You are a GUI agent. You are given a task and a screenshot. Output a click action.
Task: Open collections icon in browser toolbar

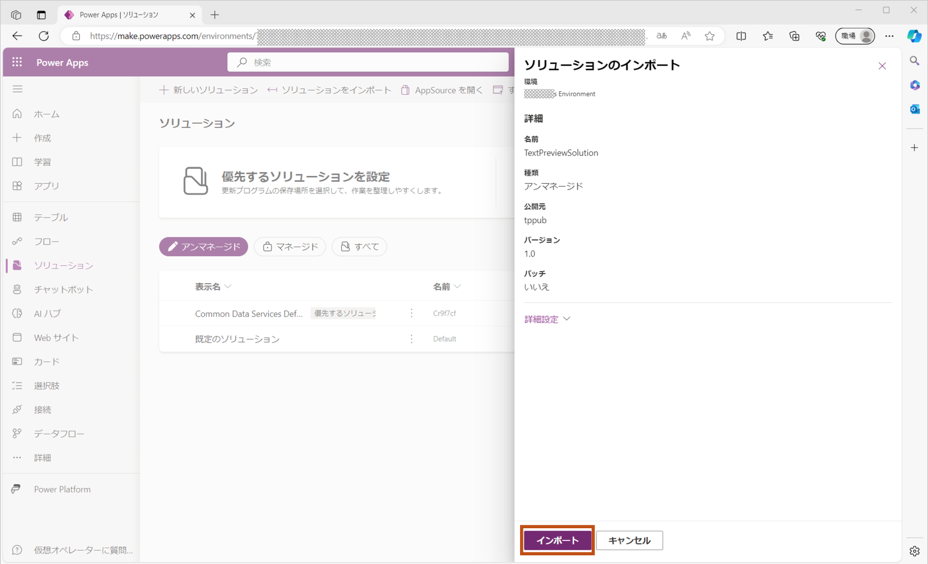coord(794,36)
